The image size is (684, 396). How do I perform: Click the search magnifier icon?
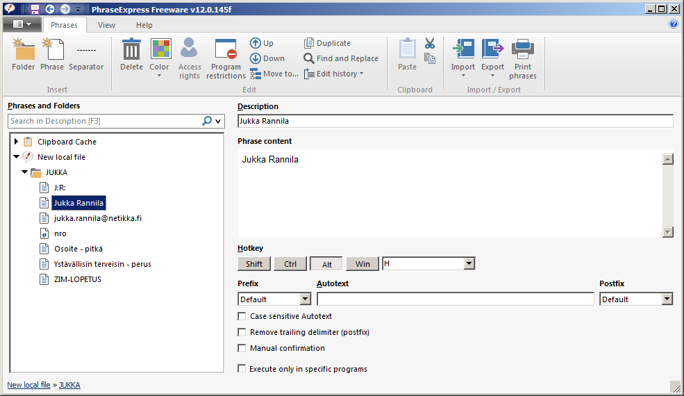pos(207,121)
